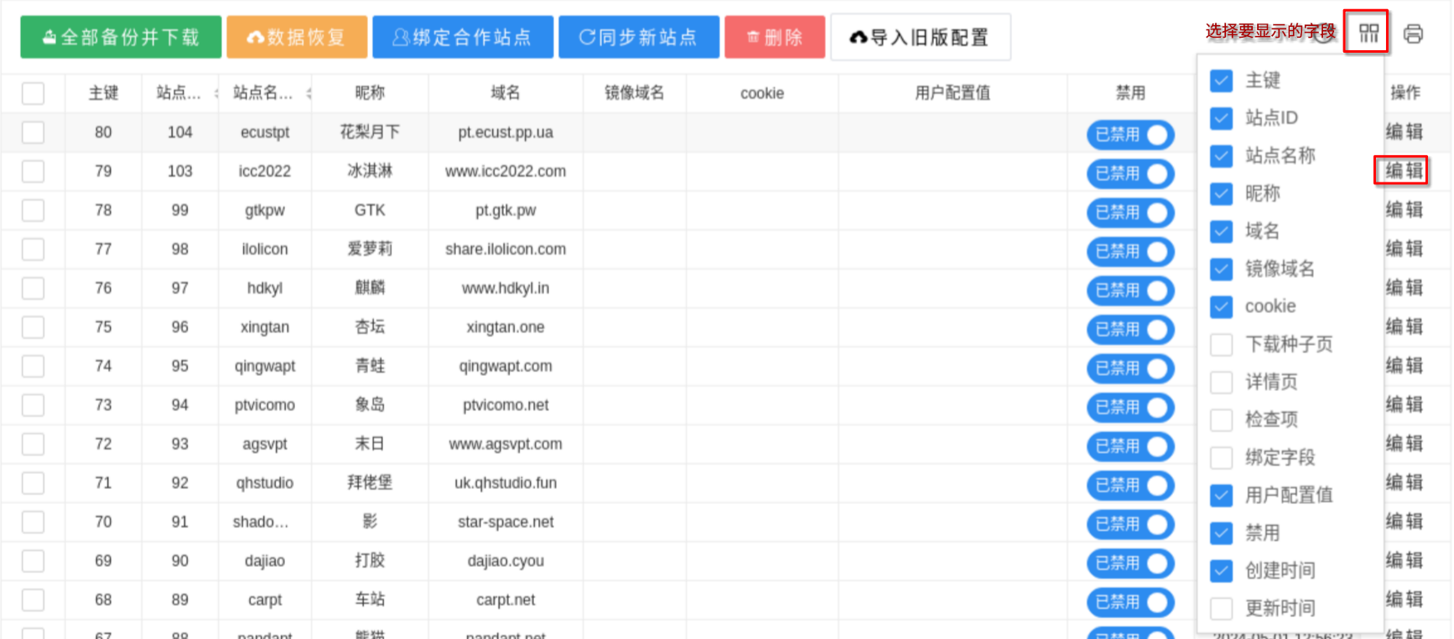The image size is (1454, 639).
Task: Click 编辑 for the ecustpt row
Action: pos(1405,131)
